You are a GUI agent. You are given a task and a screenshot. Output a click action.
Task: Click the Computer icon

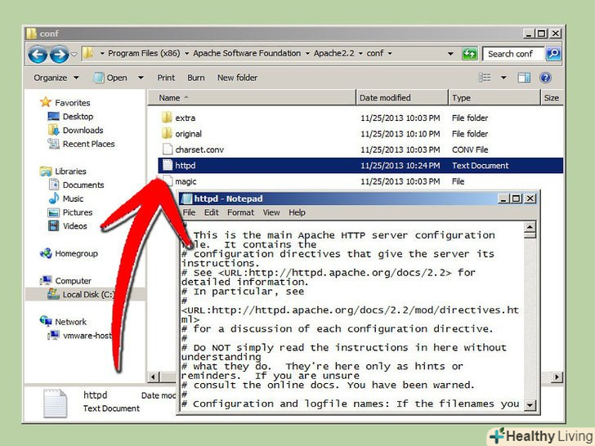coord(46,280)
